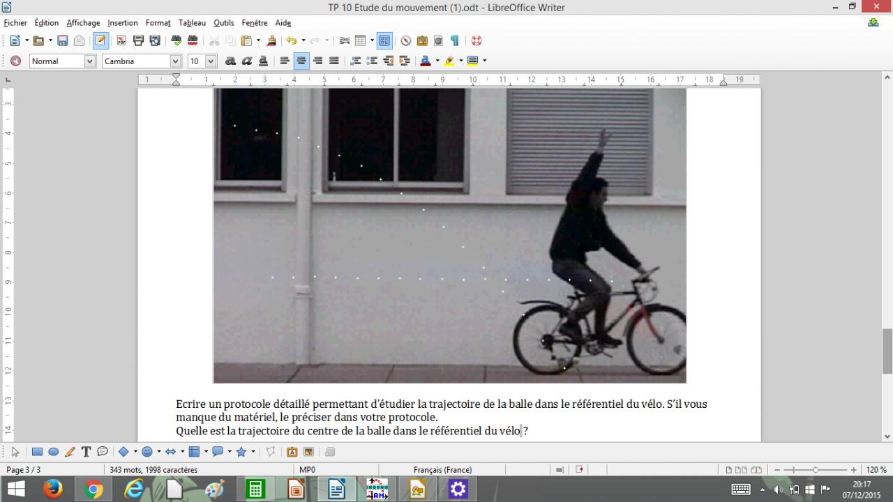Apply bold formatting
Image resolution: width=893 pixels, height=502 pixels.
(x=230, y=61)
